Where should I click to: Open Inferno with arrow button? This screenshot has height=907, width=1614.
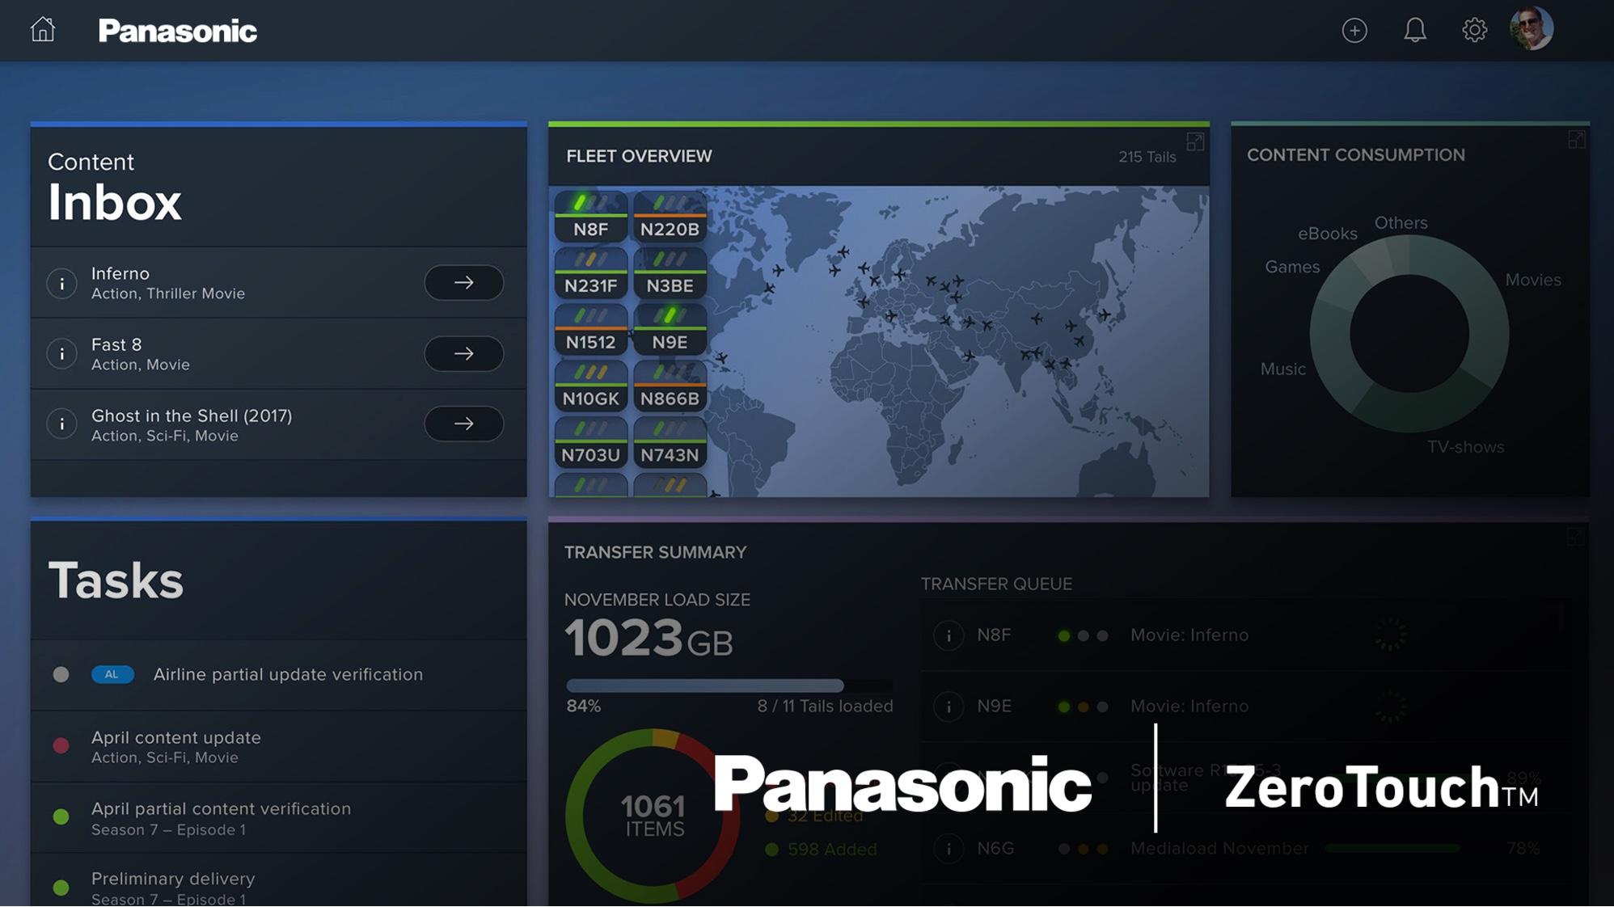pos(463,283)
